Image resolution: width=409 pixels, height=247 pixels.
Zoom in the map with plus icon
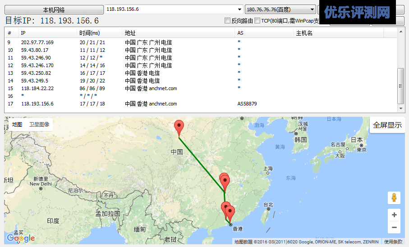click(x=394, y=215)
